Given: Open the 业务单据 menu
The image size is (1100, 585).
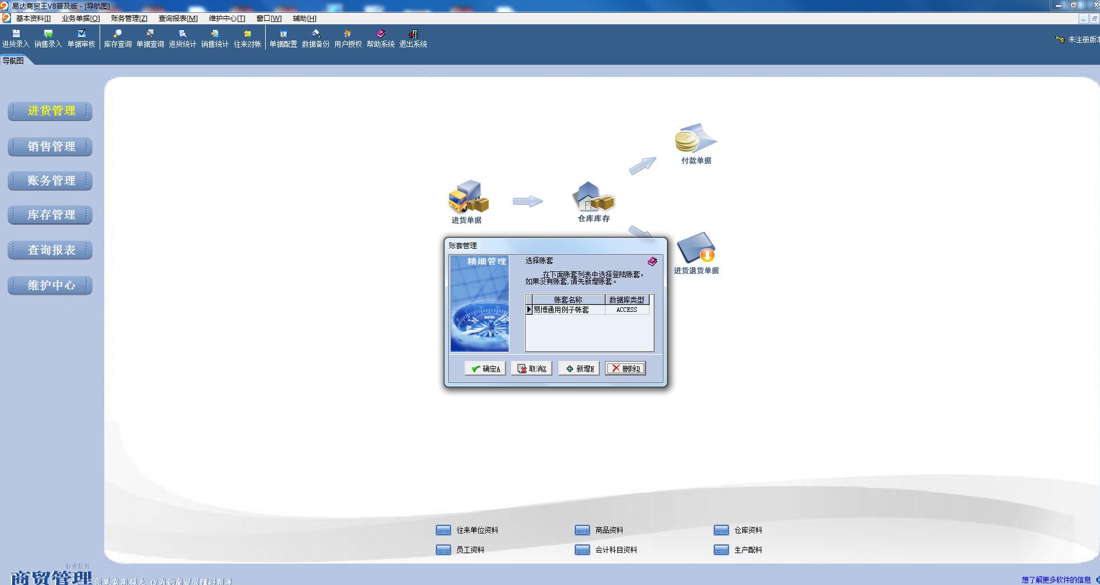Looking at the screenshot, I should pos(80,19).
